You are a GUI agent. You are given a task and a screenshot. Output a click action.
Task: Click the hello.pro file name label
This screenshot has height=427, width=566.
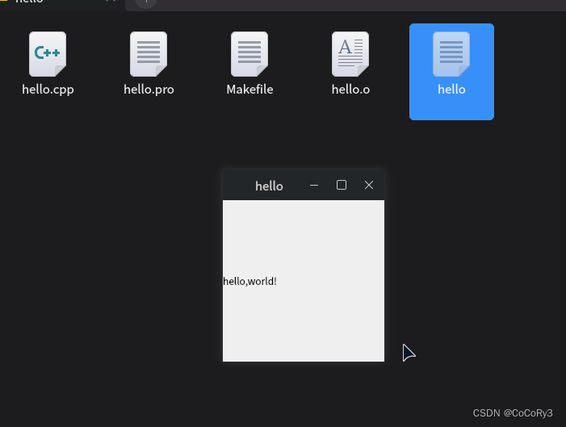pos(149,90)
